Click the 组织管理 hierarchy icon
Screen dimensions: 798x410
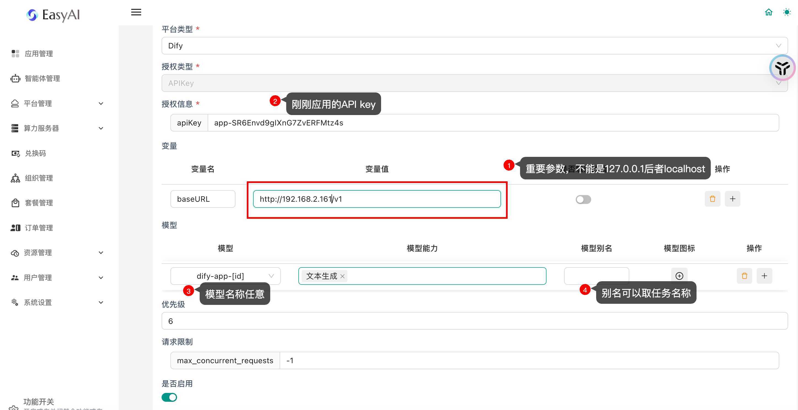15,178
